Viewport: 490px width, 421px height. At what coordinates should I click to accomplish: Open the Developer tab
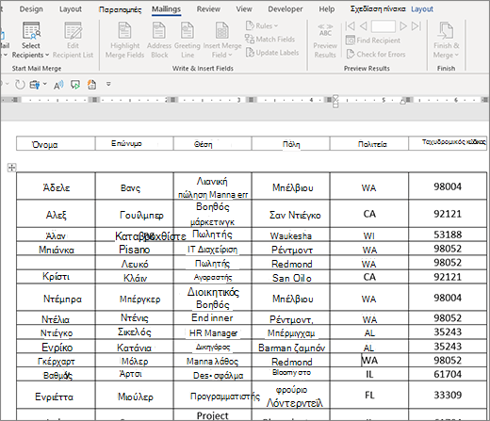pyautogui.click(x=286, y=9)
